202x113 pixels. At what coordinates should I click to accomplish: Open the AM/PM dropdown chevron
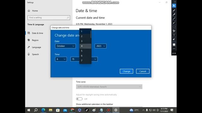point(95,59)
